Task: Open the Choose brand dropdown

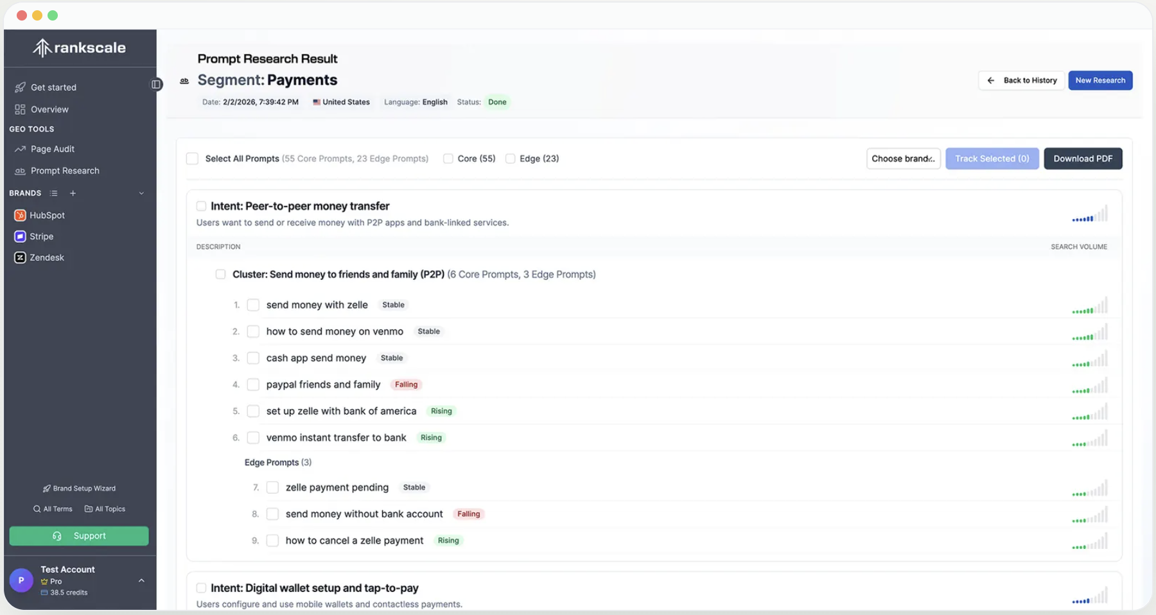Action: pos(903,159)
